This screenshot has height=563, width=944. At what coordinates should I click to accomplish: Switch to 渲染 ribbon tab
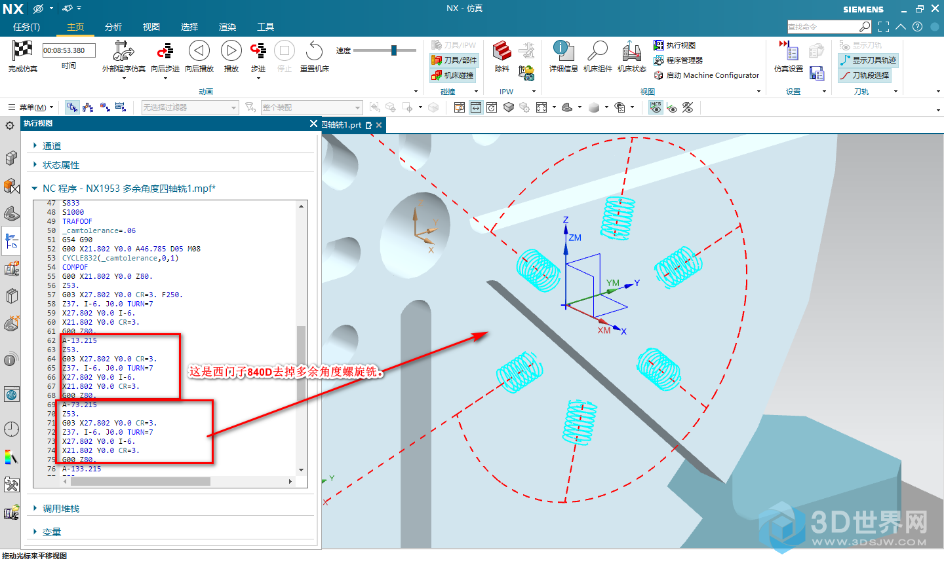click(227, 27)
